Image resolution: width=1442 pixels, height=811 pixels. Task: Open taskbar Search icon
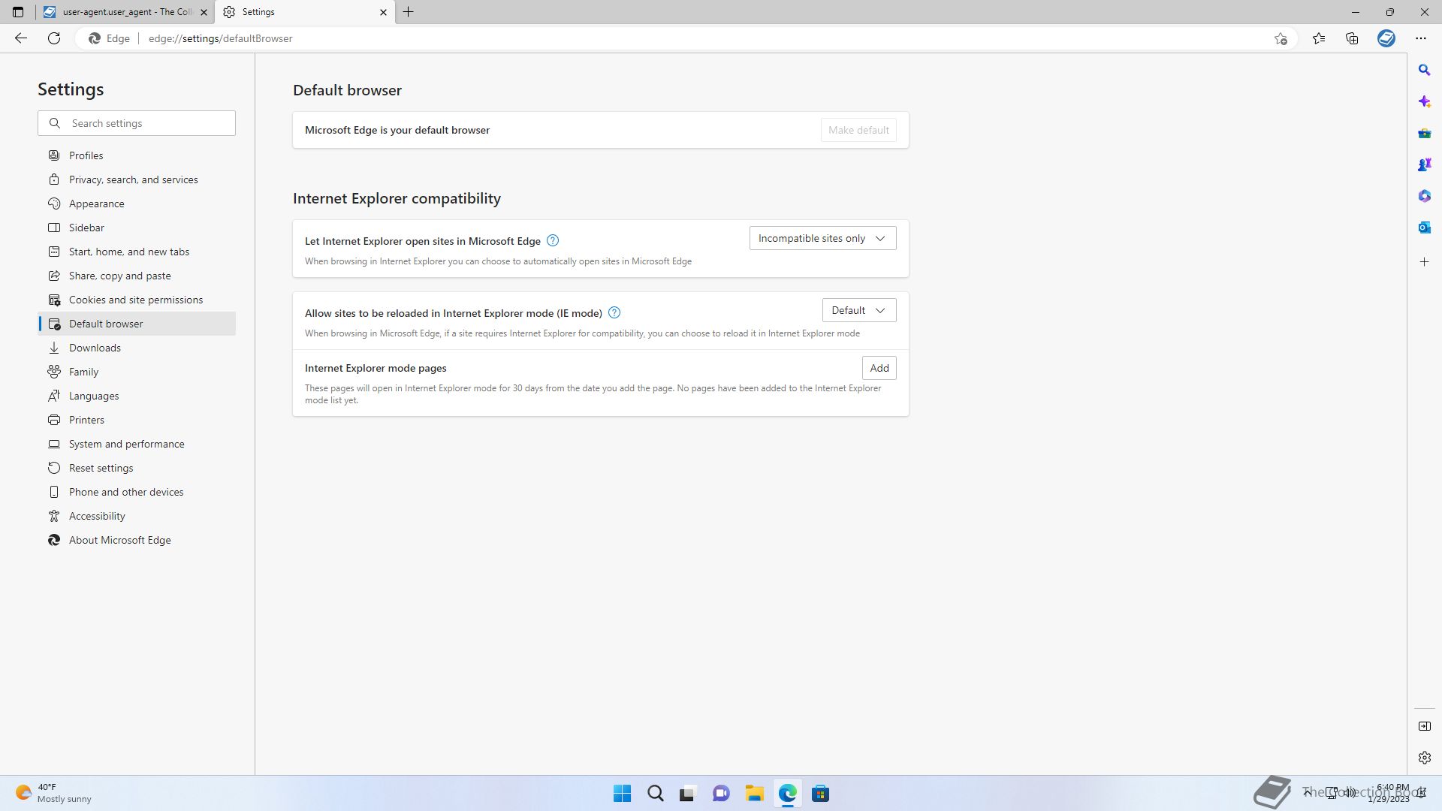[x=655, y=794]
